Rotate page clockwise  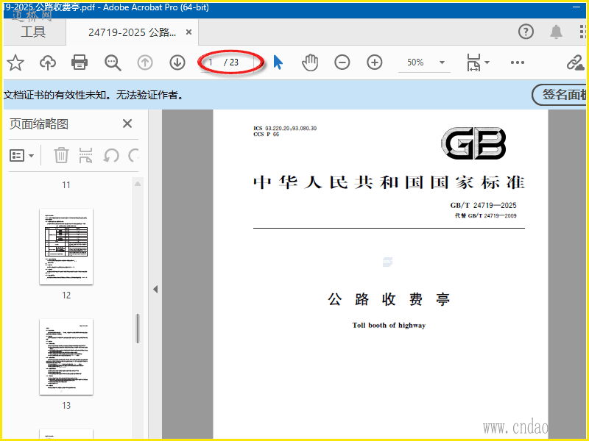(x=133, y=155)
